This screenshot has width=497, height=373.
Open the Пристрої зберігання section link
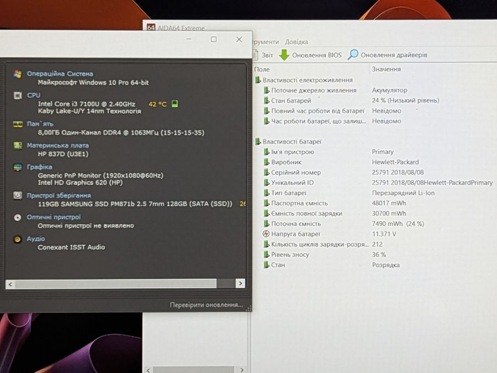(x=59, y=196)
